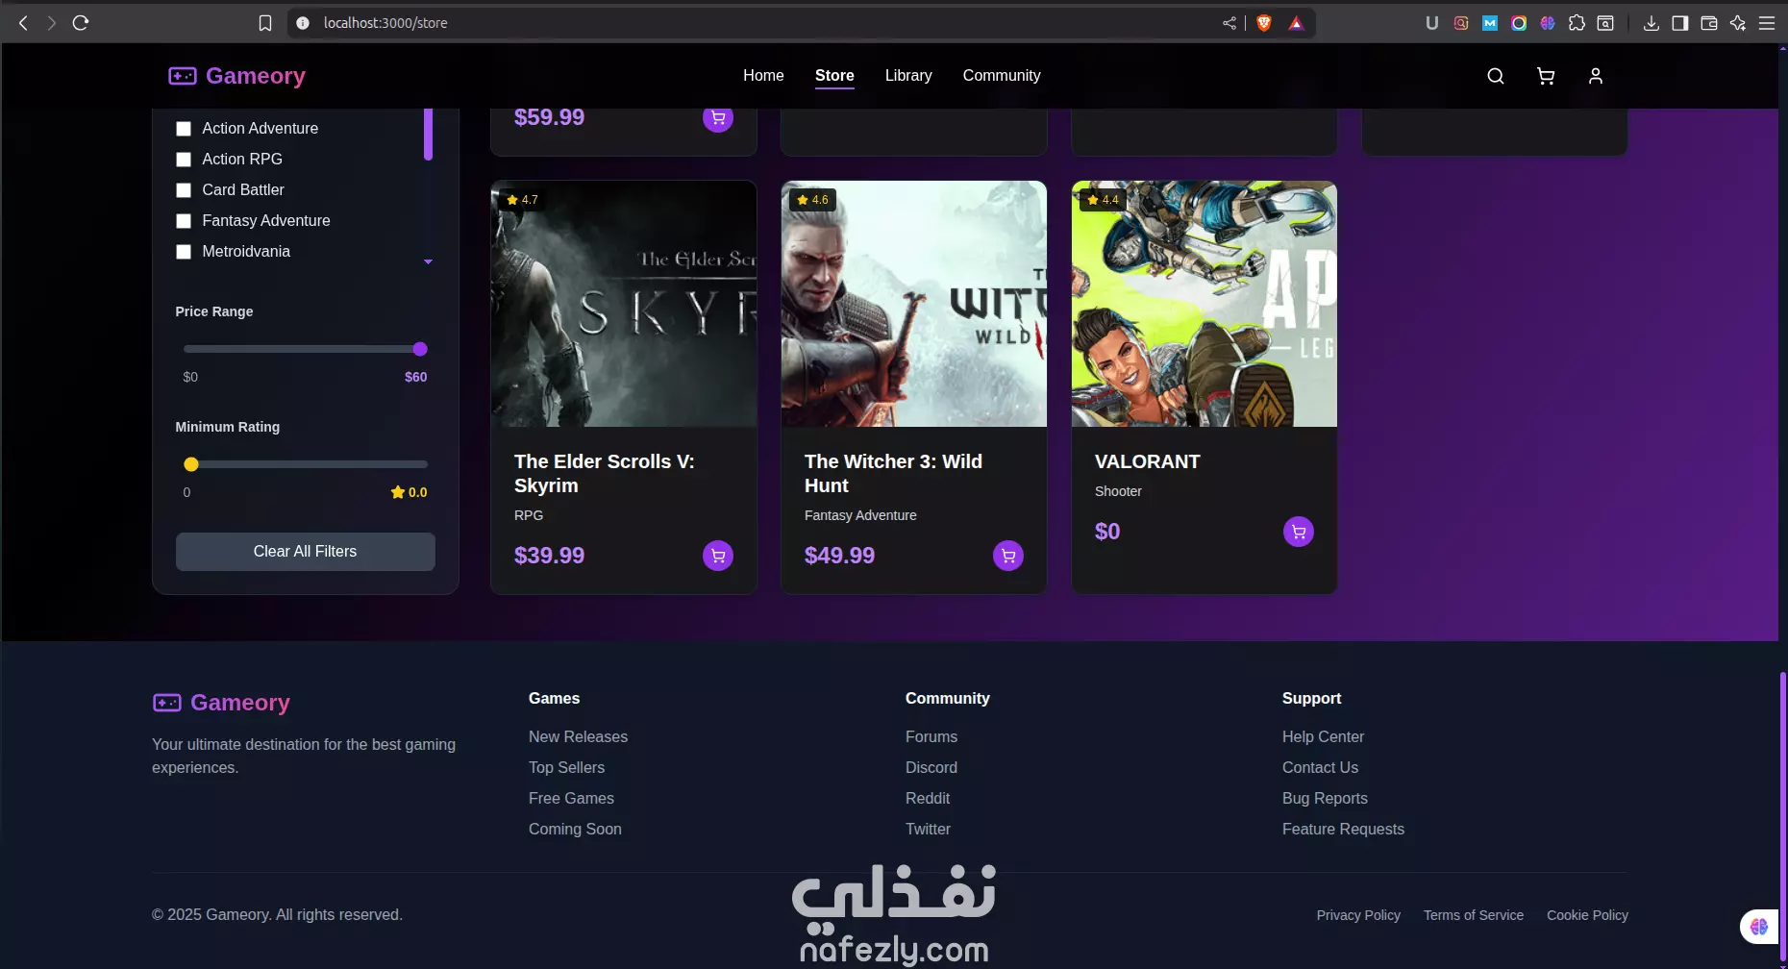The image size is (1788, 969).
Task: Open the Twitter footer link
Action: [x=928, y=830]
